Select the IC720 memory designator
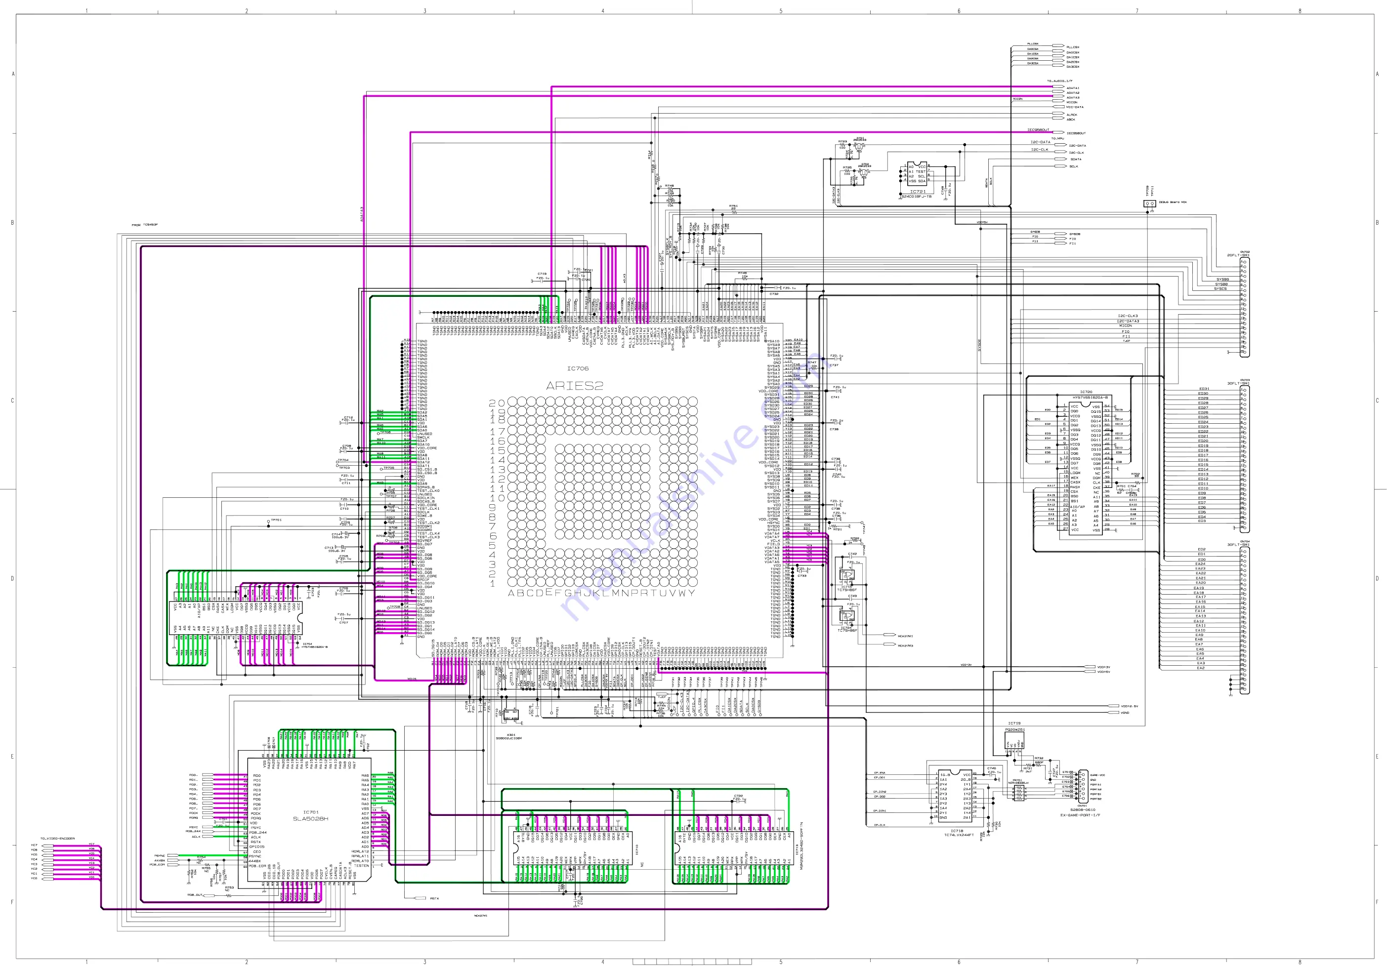Image resolution: width=1387 pixels, height=966 pixels. point(1086,392)
